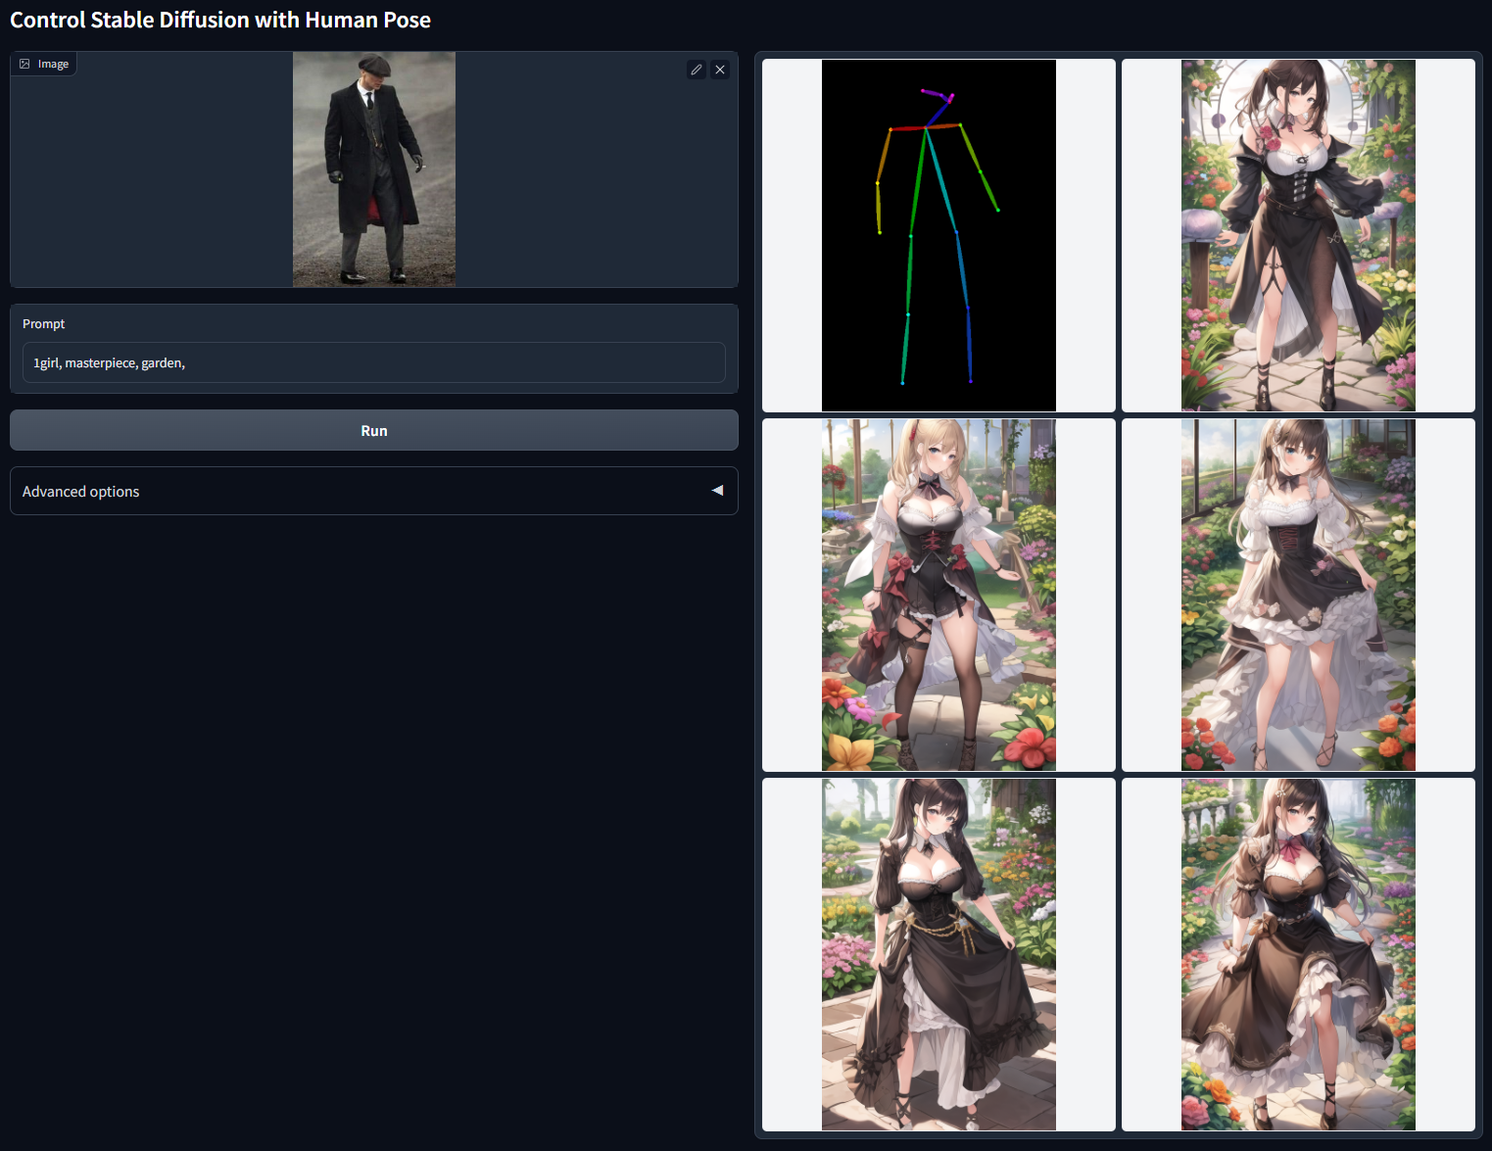Select the dark-haired girl in brown gown result

939,953
